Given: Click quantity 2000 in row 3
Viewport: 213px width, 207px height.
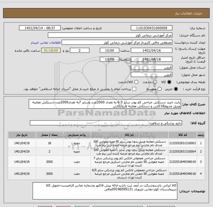Looking at the screenshot, I should coord(50,162).
